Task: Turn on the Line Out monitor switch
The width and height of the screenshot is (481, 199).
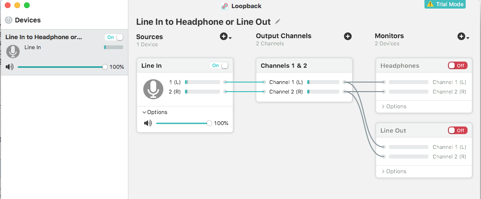Action: point(458,131)
